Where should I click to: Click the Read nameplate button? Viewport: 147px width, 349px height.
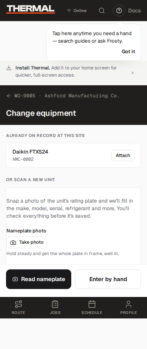tap(39, 279)
